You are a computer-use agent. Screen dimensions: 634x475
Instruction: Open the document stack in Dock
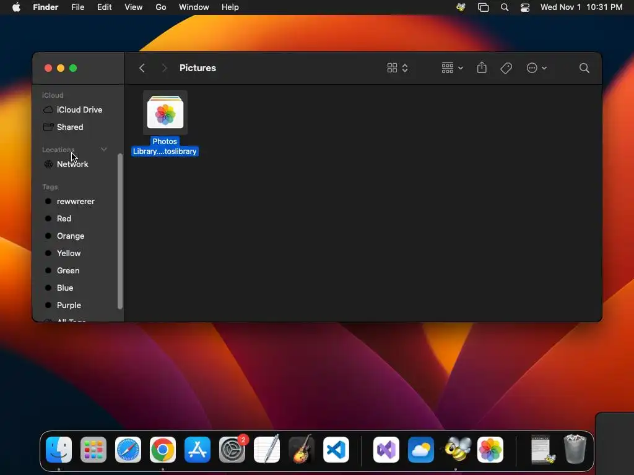pyautogui.click(x=541, y=449)
